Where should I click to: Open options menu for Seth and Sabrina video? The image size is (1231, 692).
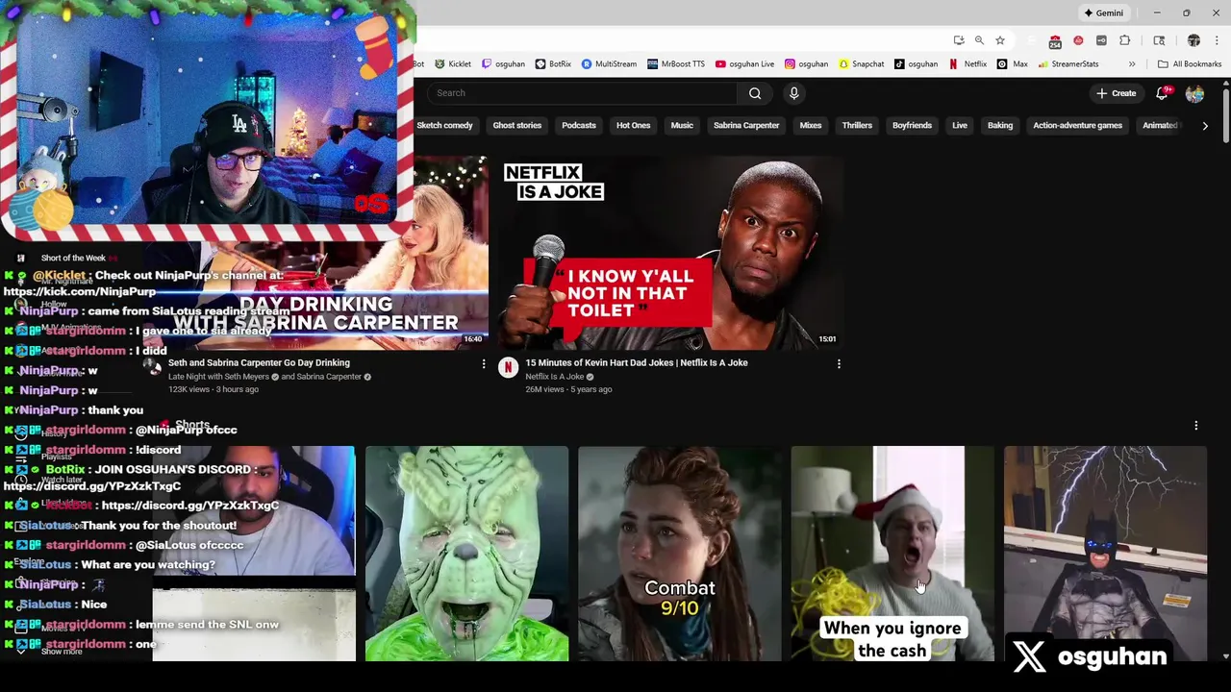484,364
